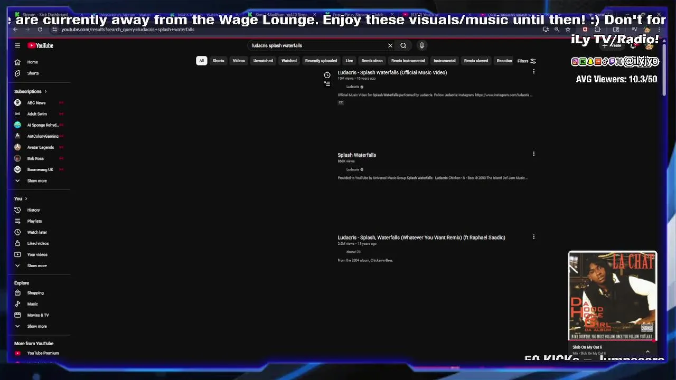Click the browser back arrow

[x=16, y=30]
